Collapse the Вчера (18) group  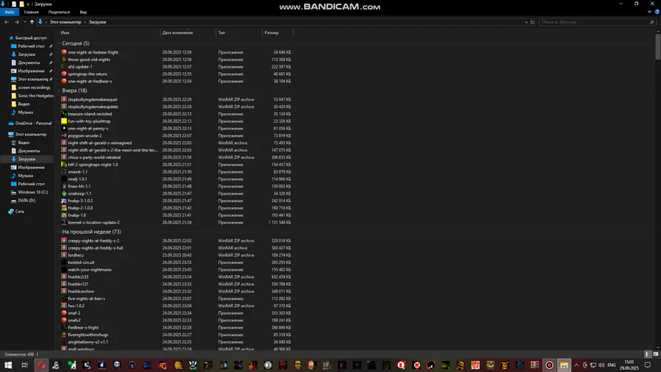[x=59, y=90]
